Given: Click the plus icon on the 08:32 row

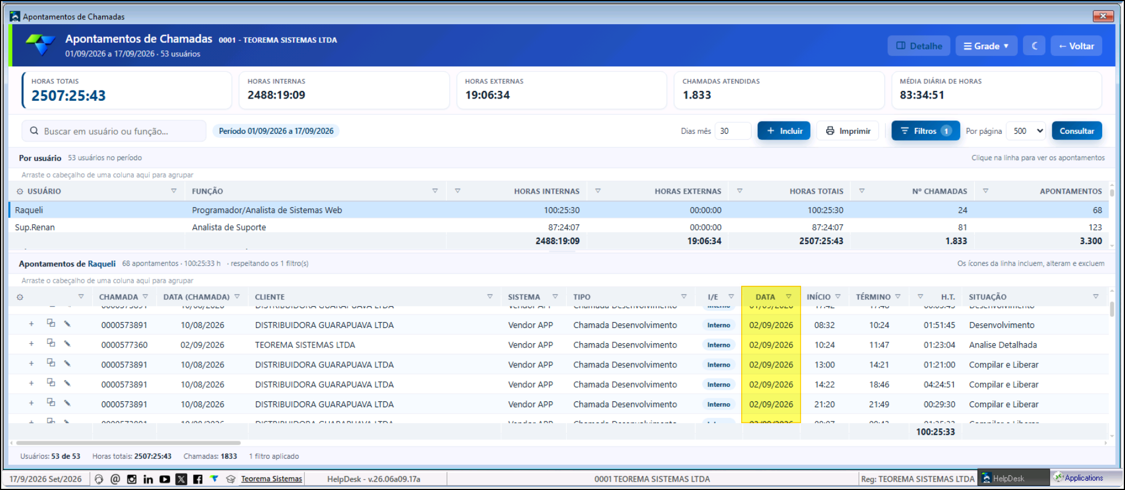Looking at the screenshot, I should (32, 324).
